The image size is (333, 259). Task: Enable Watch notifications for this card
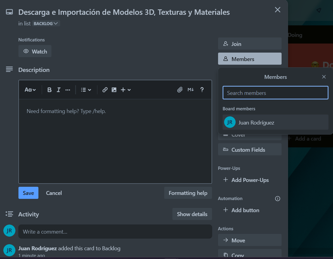[x=35, y=51]
